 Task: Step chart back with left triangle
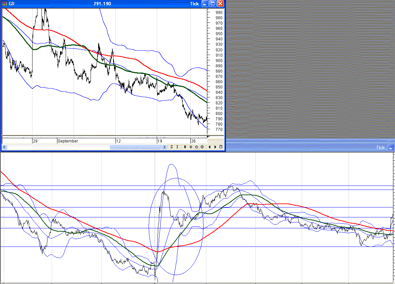coord(209,147)
